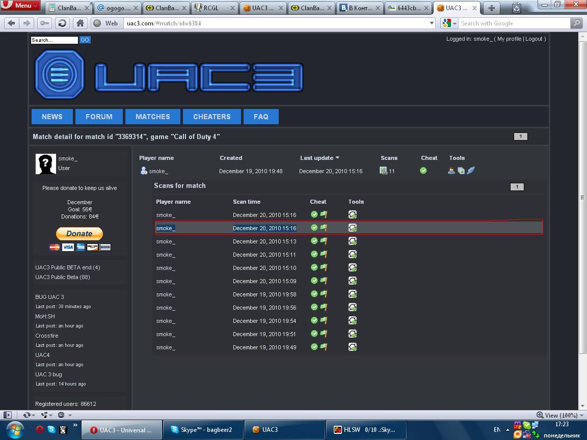Click Logout link
Image resolution: width=587 pixels, height=440 pixels.
pyautogui.click(x=534, y=39)
